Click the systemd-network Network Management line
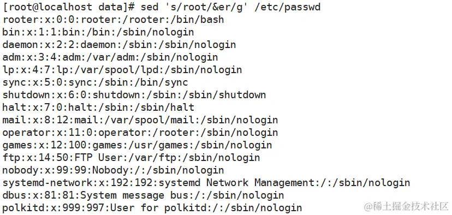This screenshot has width=452, height=215. (206, 183)
